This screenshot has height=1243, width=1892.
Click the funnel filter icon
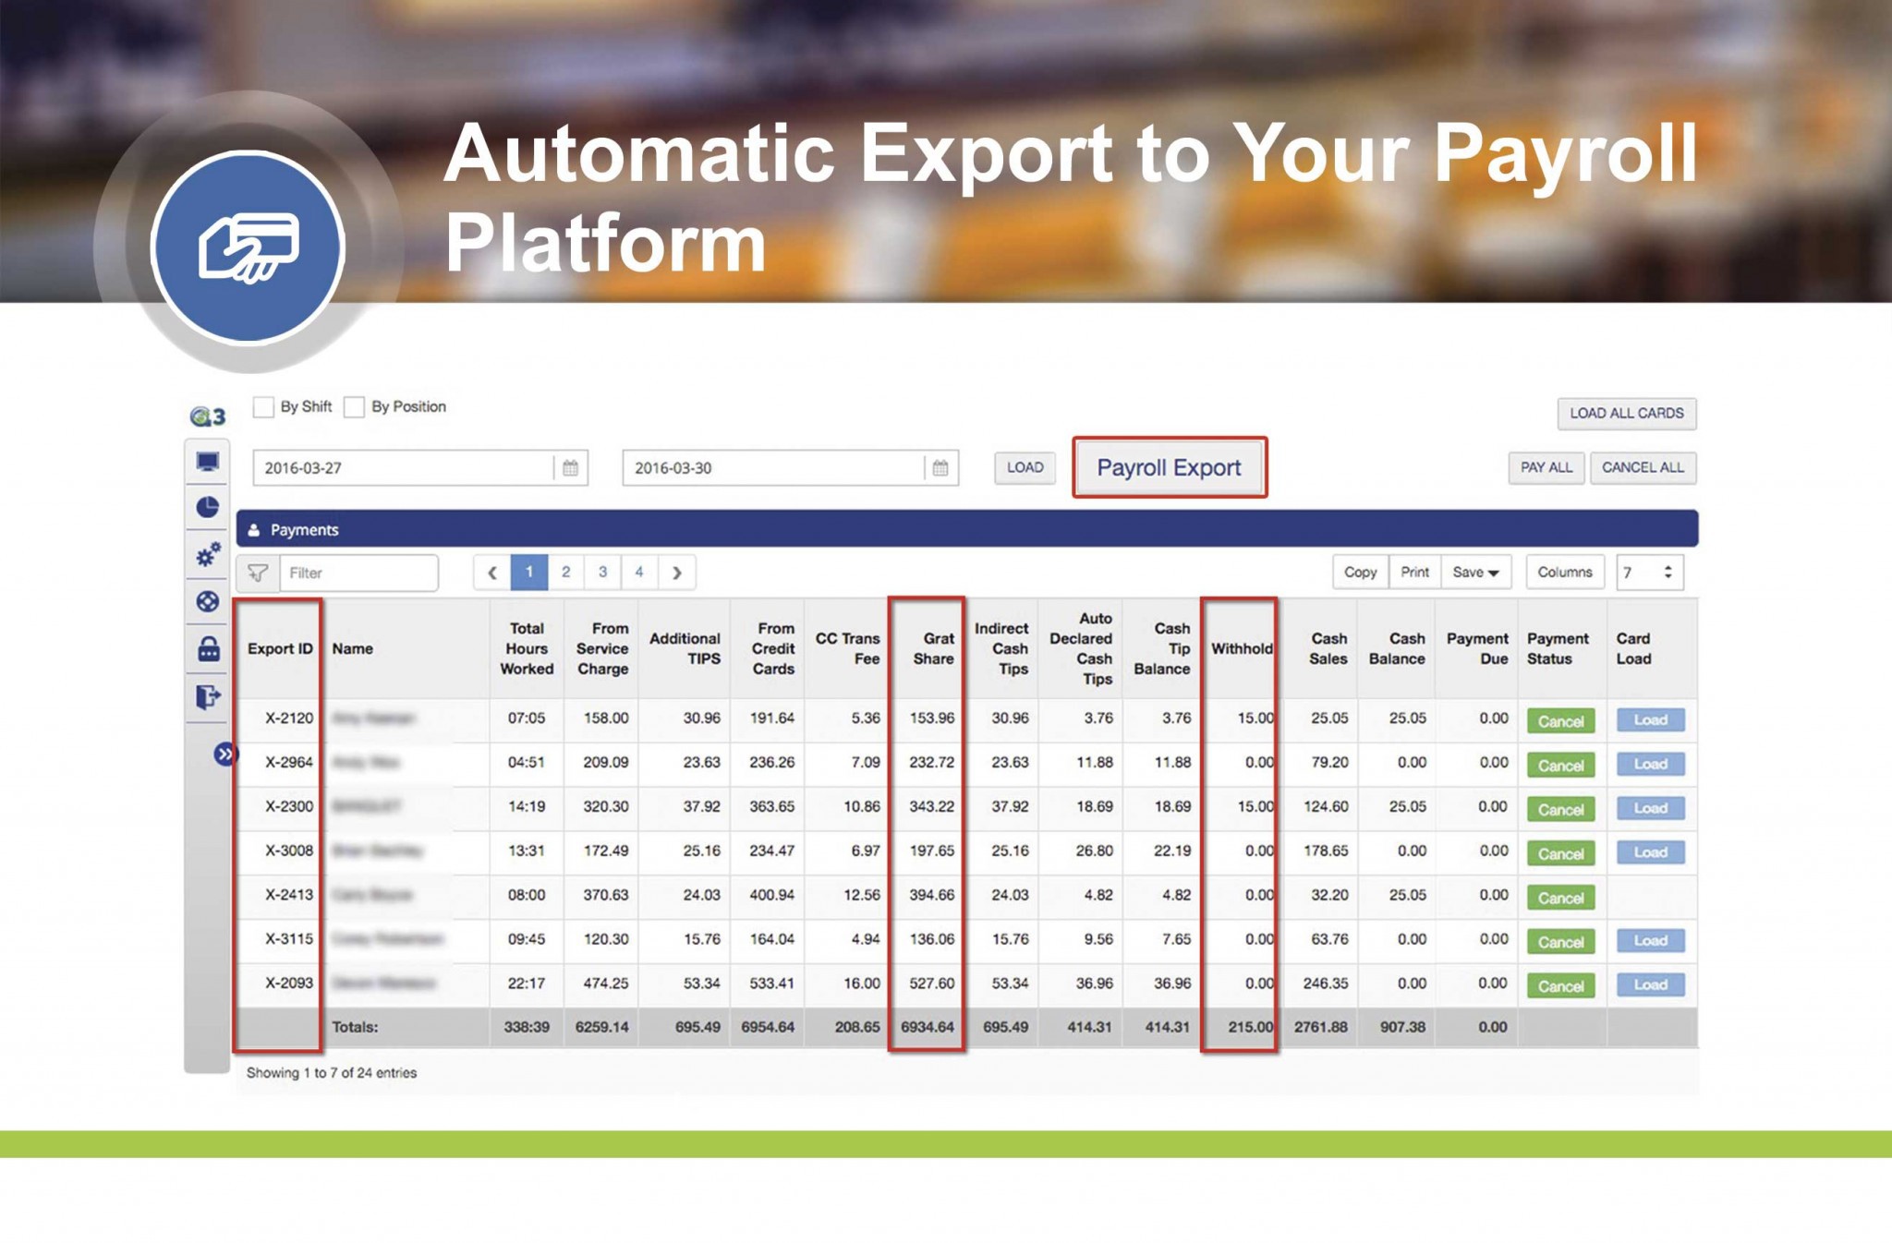click(258, 573)
